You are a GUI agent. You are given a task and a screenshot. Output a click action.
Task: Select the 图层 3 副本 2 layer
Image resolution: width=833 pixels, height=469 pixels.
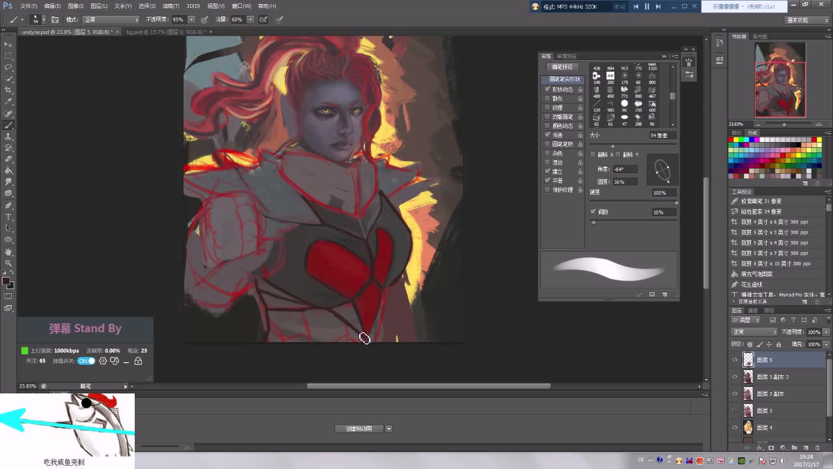[x=778, y=377]
